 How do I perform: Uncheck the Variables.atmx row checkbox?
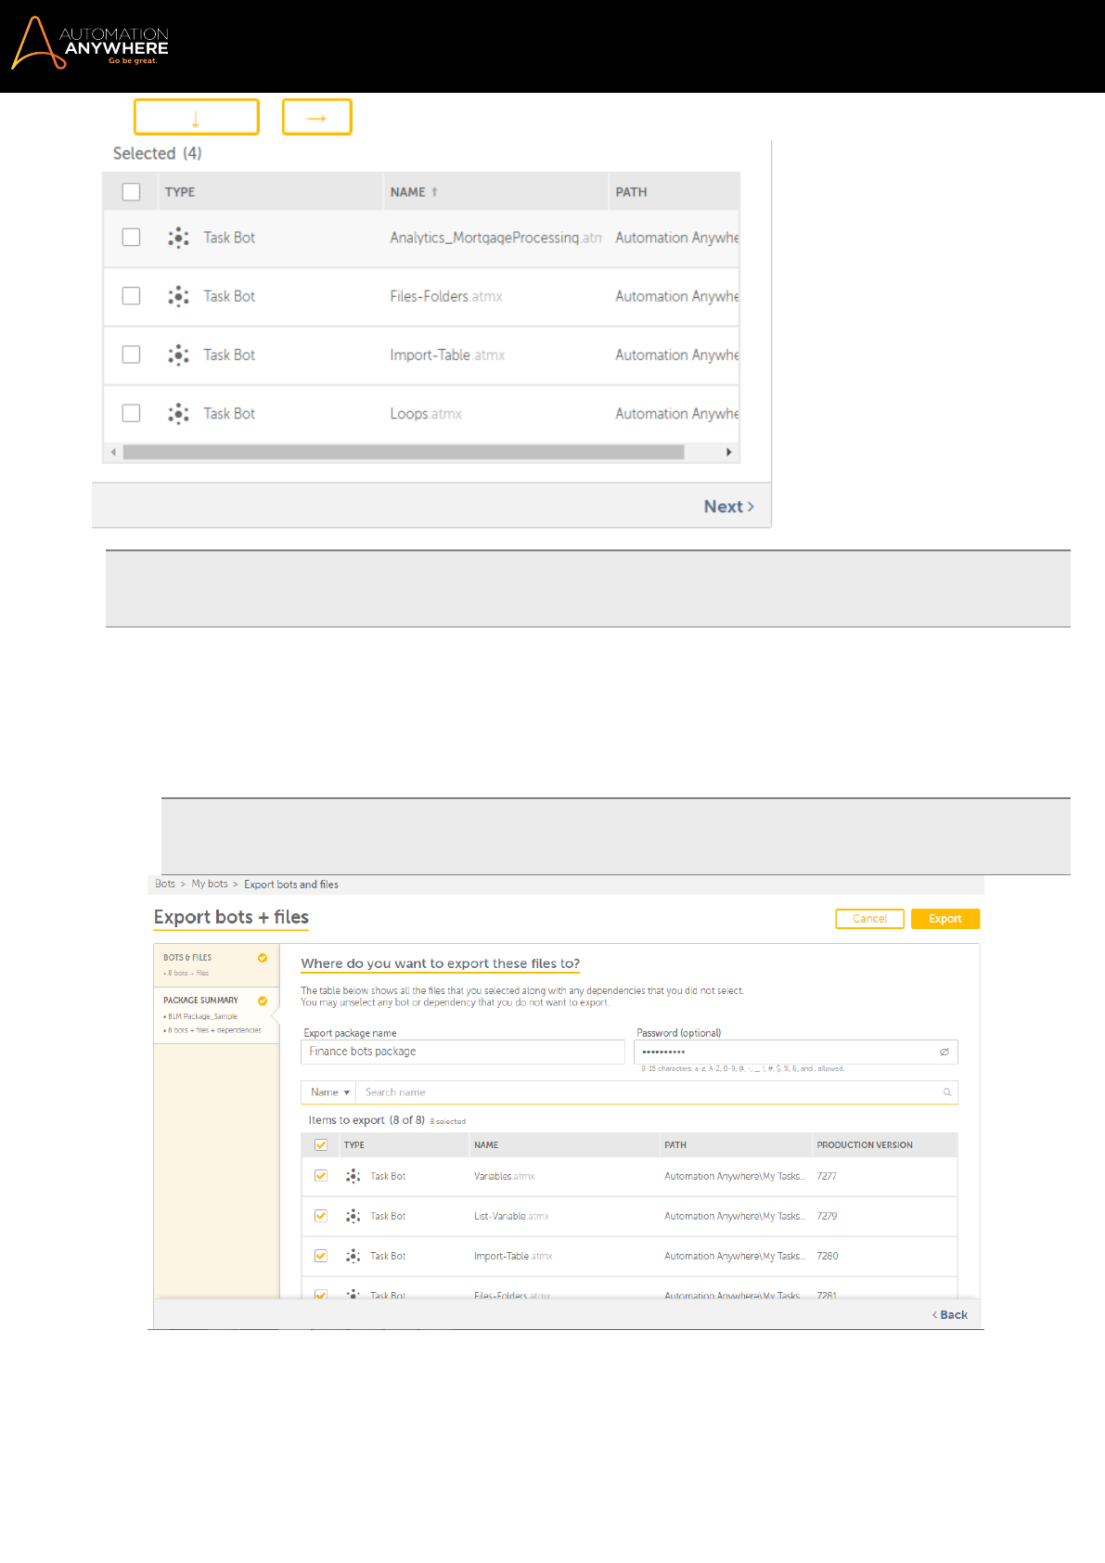coord(321,1176)
